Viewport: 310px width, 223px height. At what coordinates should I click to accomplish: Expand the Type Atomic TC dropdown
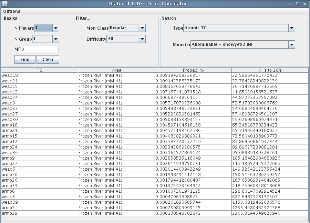(x=291, y=28)
